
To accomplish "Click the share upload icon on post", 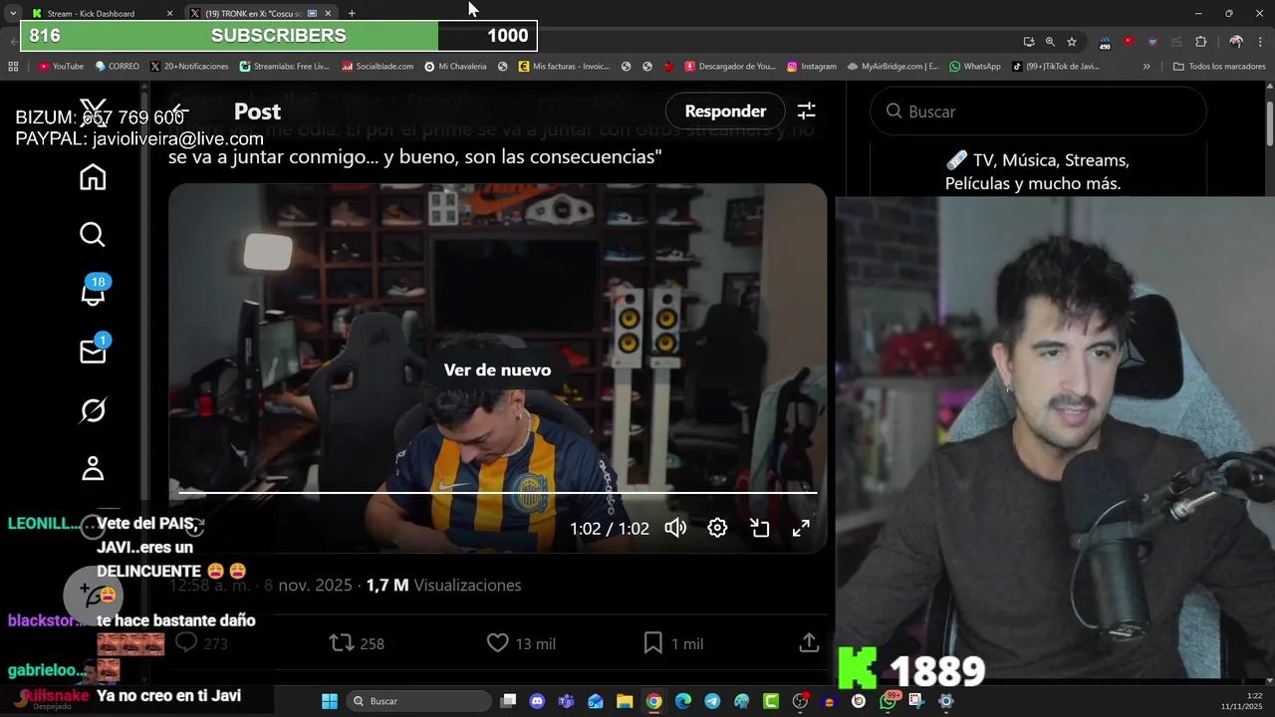I will [809, 643].
